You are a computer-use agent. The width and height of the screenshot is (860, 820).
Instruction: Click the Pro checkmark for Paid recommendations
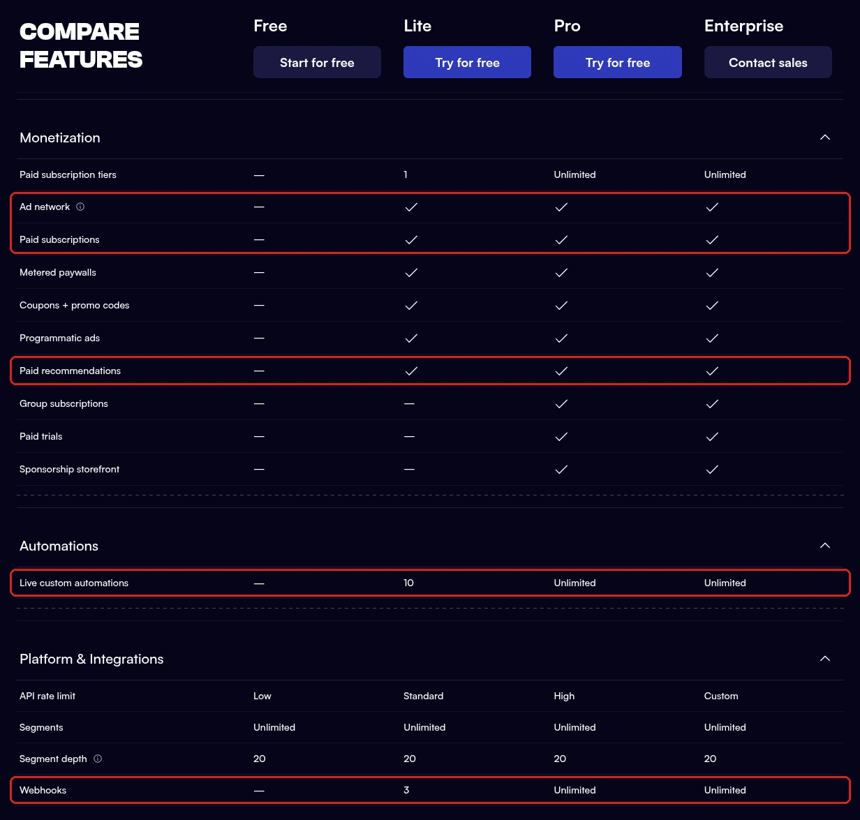click(561, 371)
